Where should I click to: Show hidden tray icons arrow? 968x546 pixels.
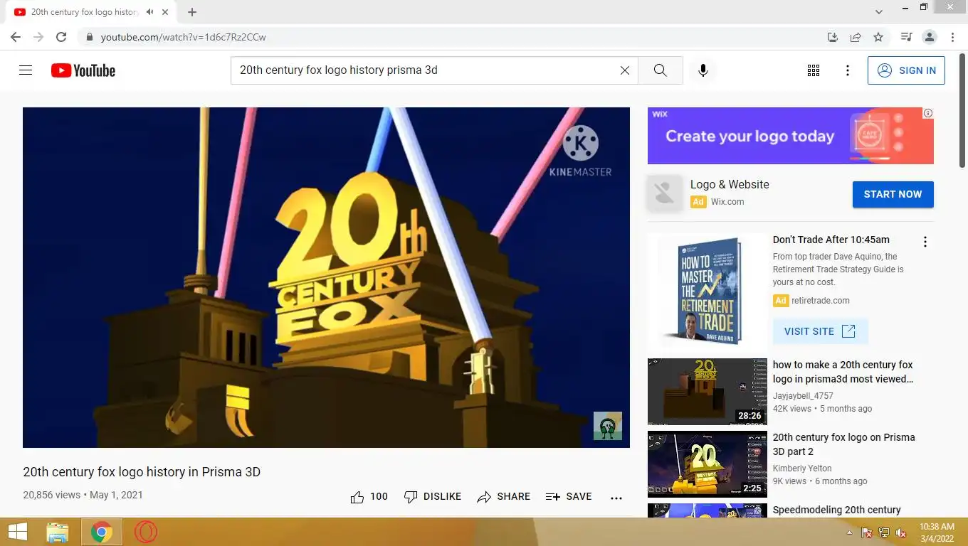coord(849,532)
